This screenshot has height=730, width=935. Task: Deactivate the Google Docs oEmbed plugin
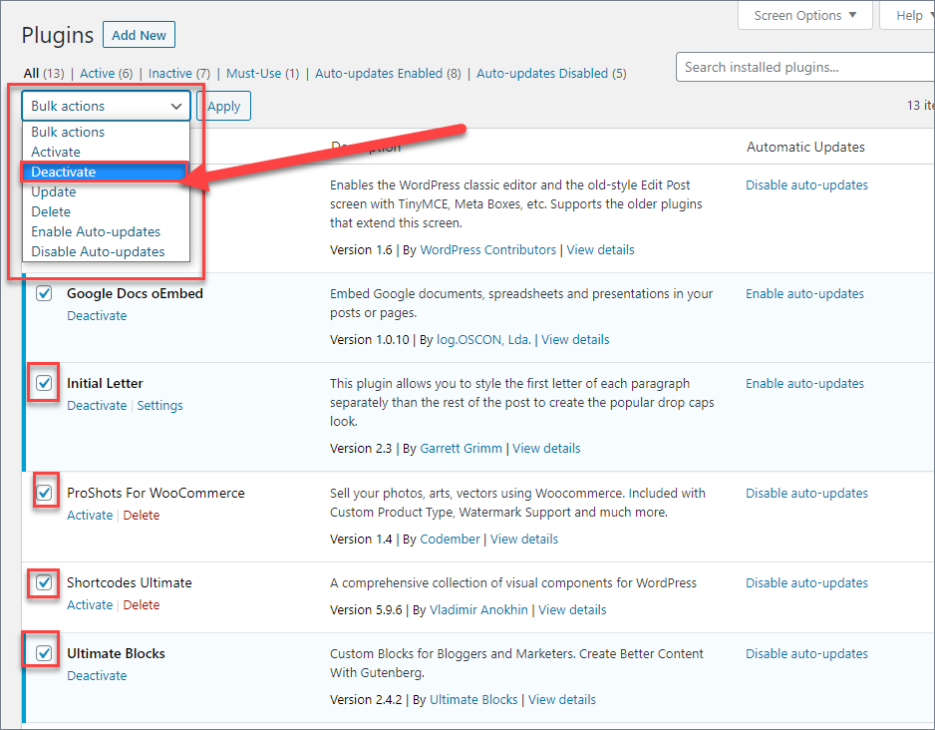tap(97, 315)
